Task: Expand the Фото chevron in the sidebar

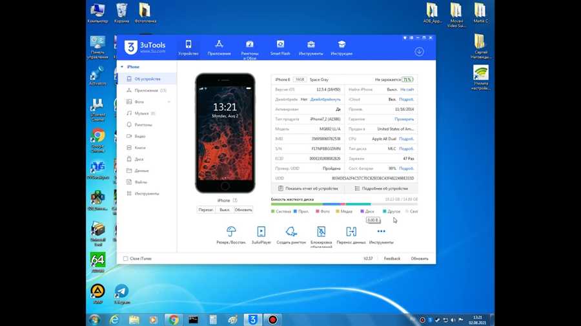Action: (169, 102)
